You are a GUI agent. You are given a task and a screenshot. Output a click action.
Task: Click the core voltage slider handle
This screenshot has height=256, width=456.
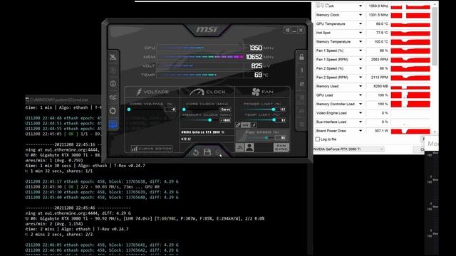tap(129, 110)
